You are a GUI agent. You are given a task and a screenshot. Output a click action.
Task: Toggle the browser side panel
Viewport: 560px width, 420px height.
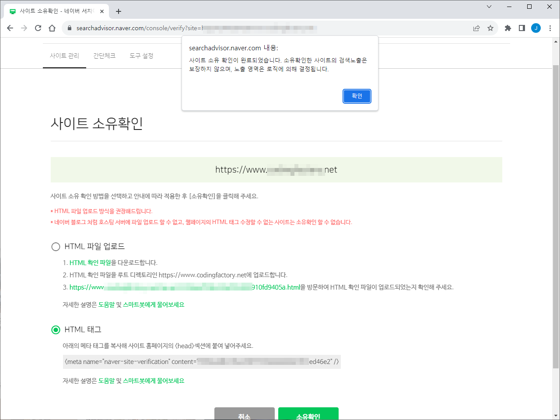522,28
